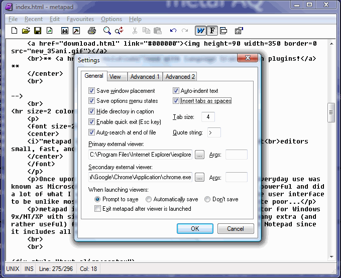The image size is (341, 278).
Task: Click the New file toolbar icon
Action: click(15, 31)
